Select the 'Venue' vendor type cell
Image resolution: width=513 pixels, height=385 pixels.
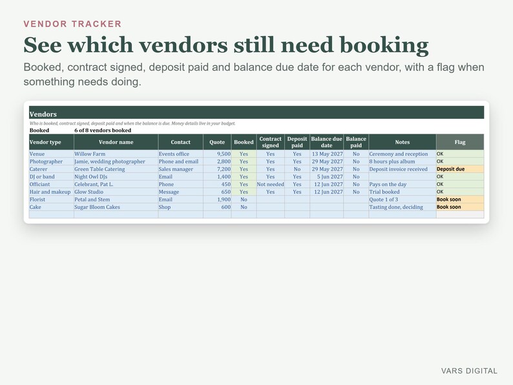pos(52,154)
